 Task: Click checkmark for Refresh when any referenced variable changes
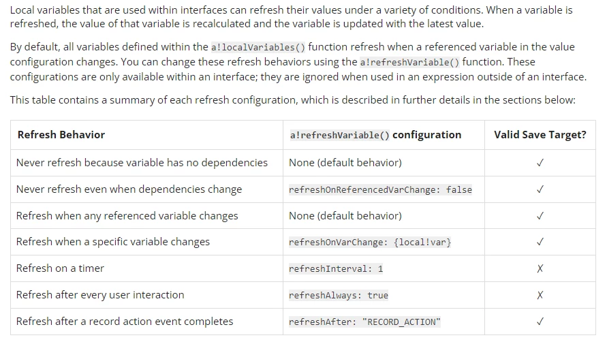(x=540, y=216)
